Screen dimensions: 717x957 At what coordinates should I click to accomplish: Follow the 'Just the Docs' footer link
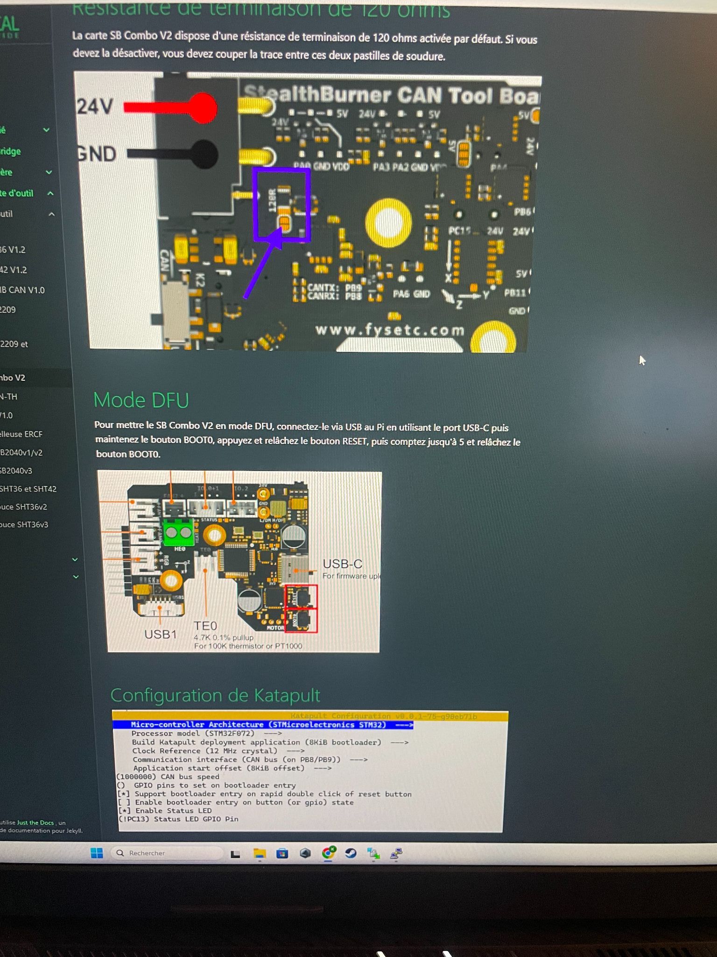35,822
